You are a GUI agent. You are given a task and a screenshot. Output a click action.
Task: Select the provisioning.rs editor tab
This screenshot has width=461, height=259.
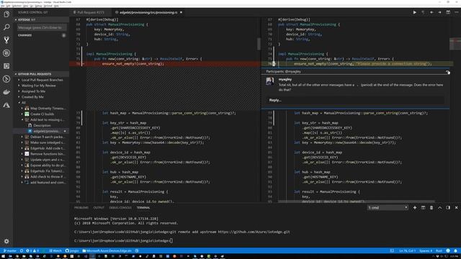click(148, 12)
